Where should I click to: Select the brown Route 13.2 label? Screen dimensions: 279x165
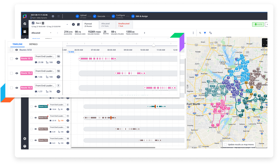(43, 129)
